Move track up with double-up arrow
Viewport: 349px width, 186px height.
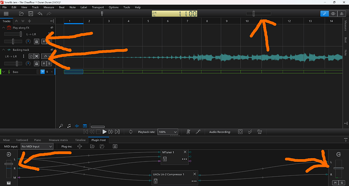(17, 21)
